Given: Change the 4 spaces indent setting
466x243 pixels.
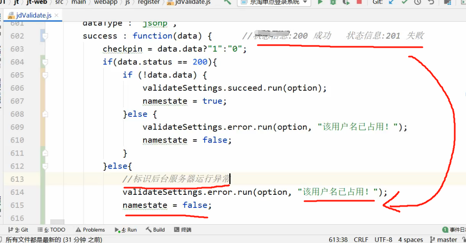Looking at the screenshot, I should click(x=410, y=239).
